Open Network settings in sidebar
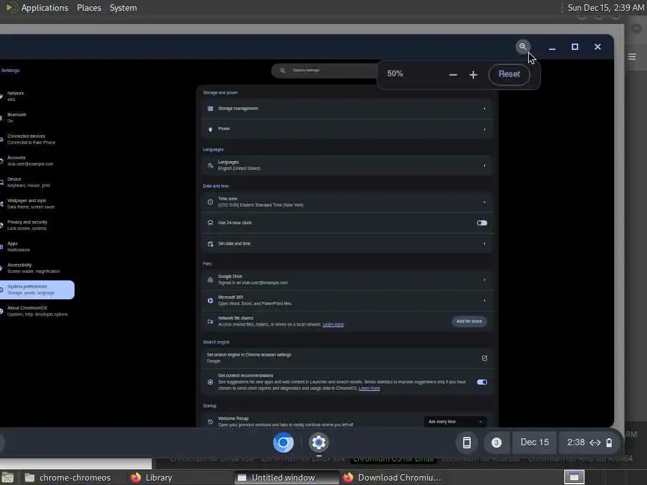The height and width of the screenshot is (485, 647). click(x=36, y=96)
